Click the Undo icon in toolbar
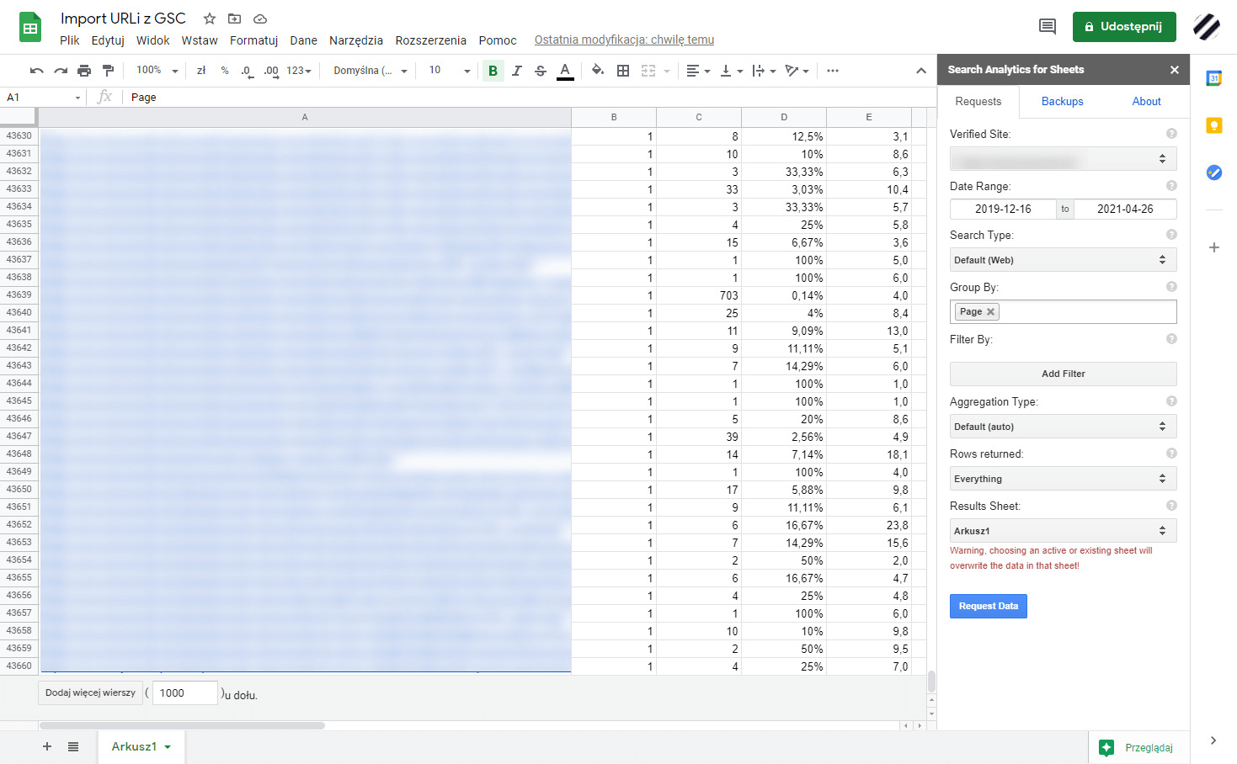 coord(36,71)
